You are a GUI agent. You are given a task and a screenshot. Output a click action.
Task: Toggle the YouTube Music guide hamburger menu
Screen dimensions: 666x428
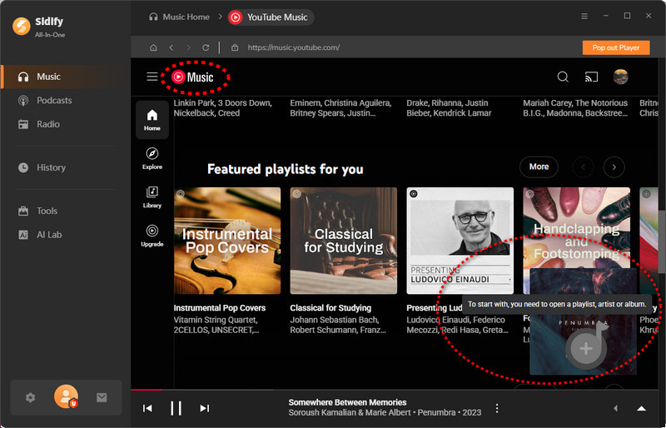coord(152,77)
